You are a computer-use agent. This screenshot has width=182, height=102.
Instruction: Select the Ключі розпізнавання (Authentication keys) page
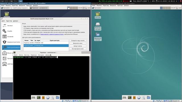(x=11, y=47)
